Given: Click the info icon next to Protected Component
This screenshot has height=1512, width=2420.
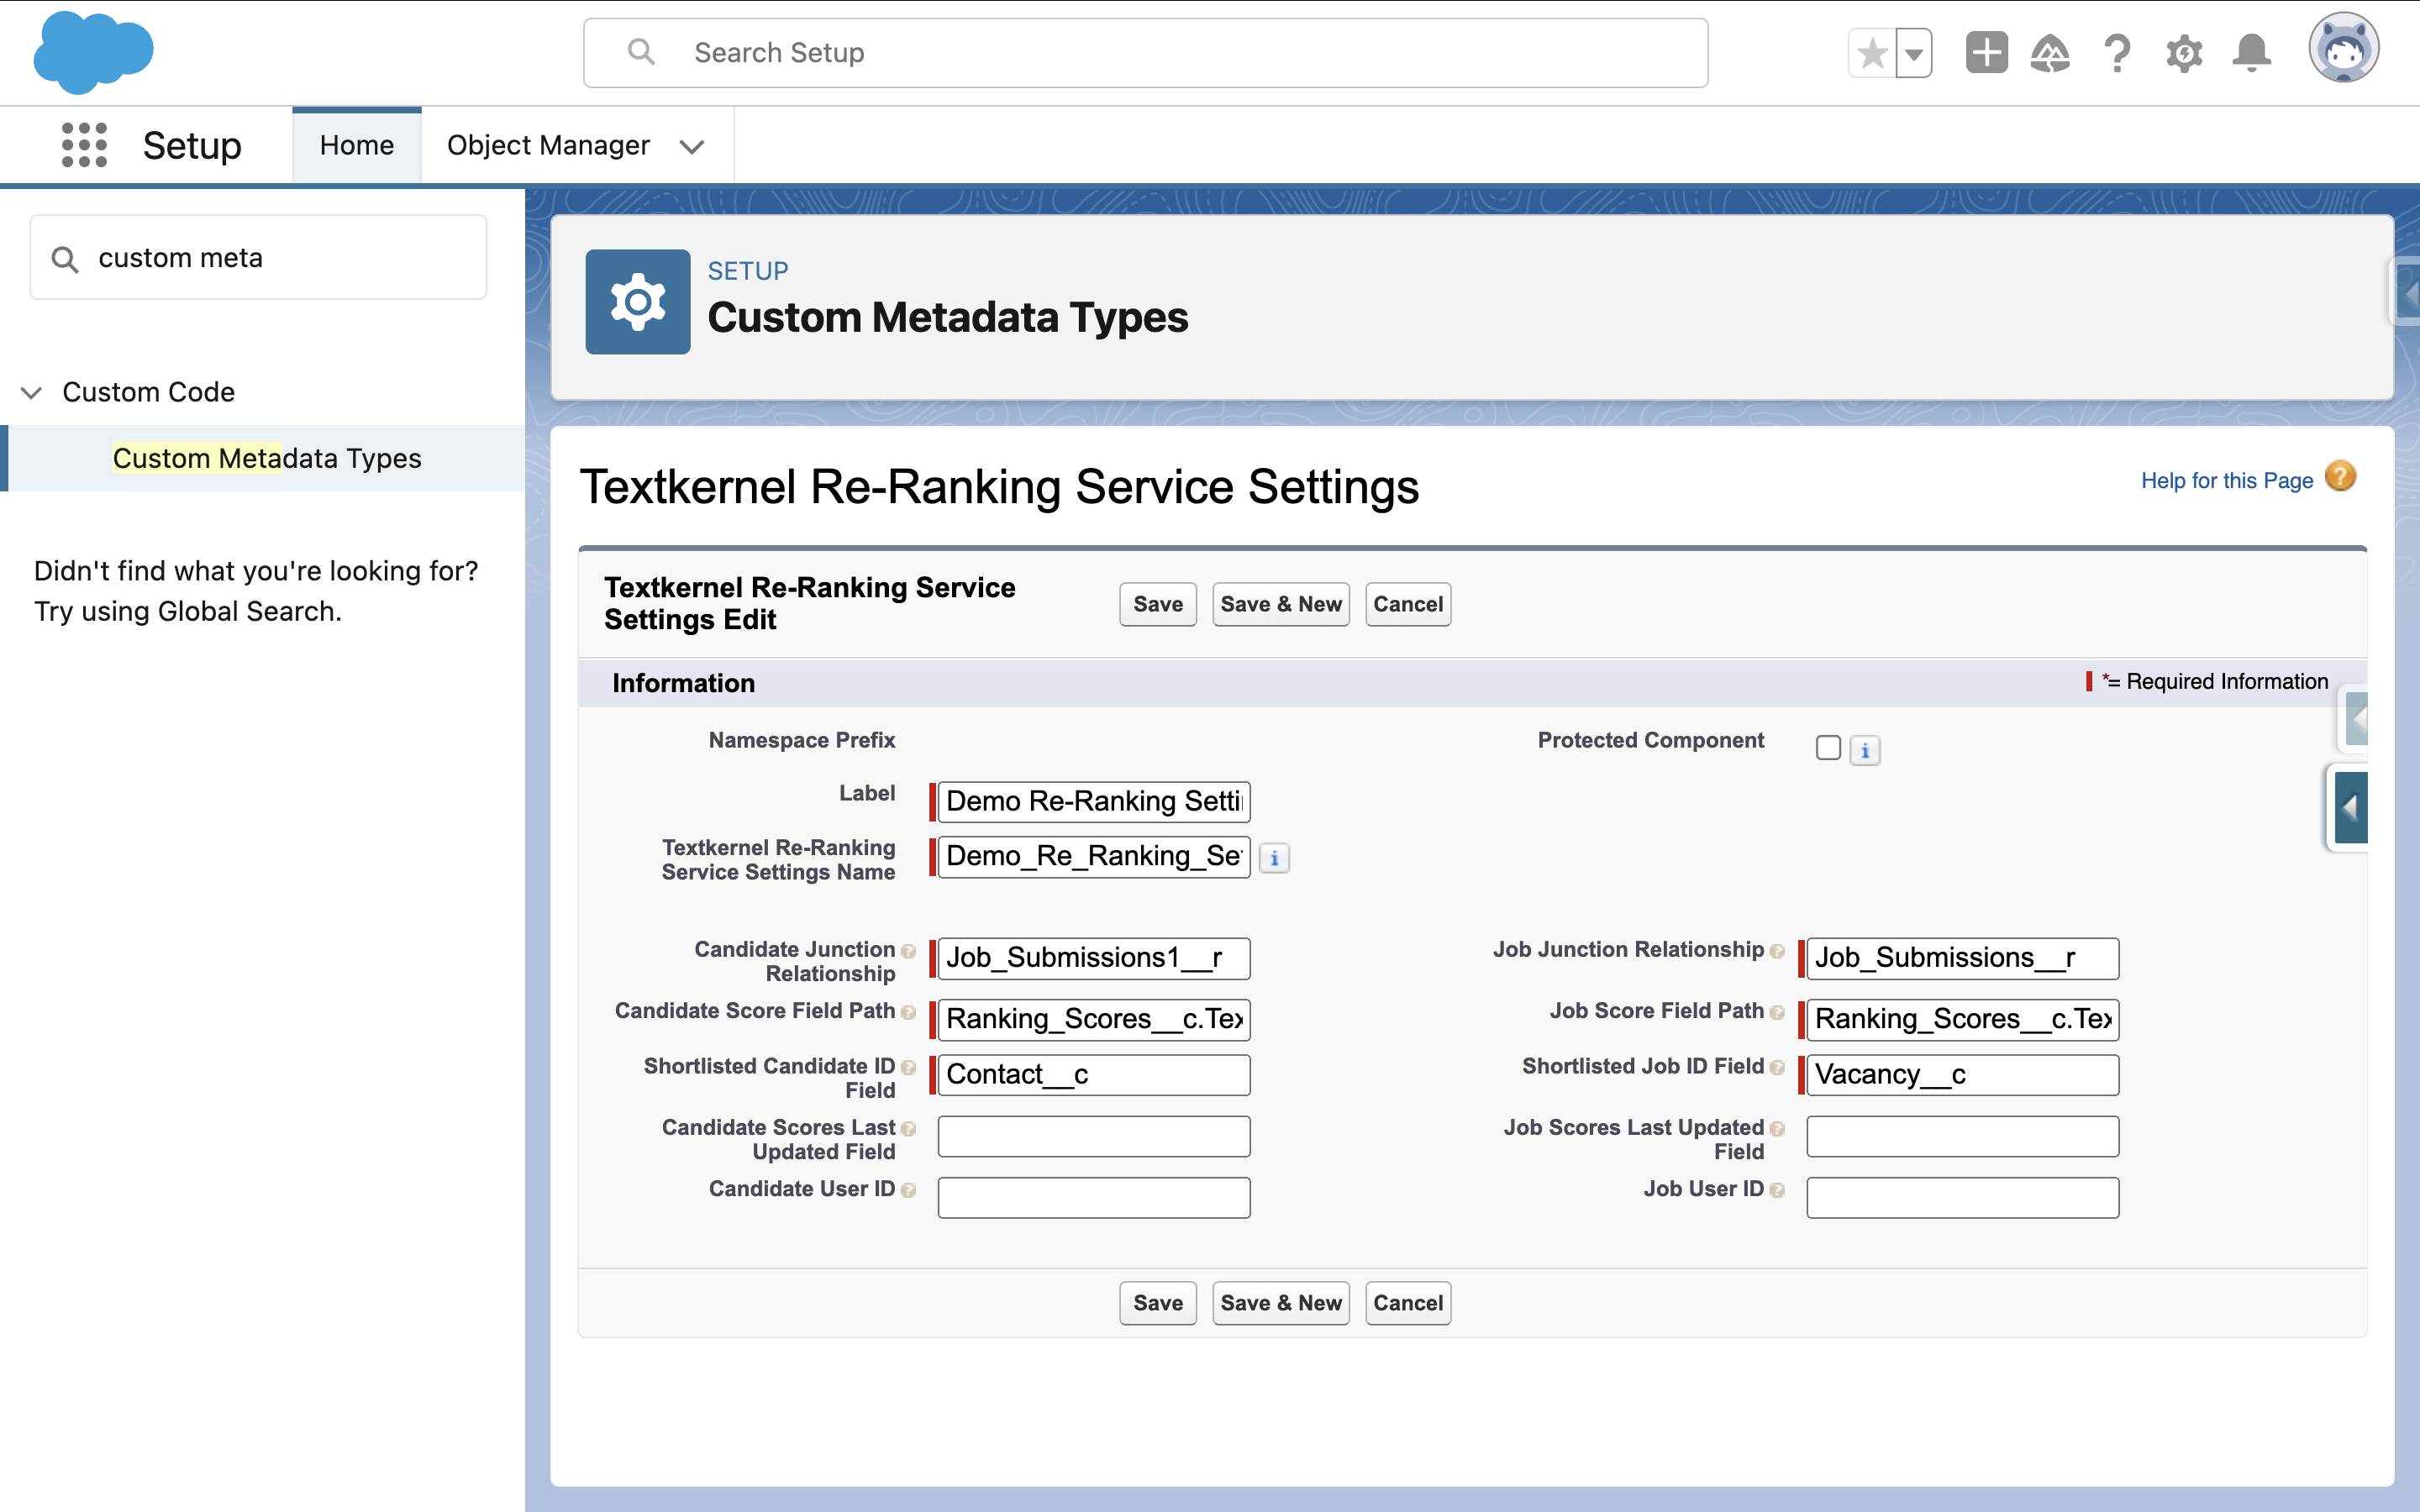Looking at the screenshot, I should (x=1865, y=749).
